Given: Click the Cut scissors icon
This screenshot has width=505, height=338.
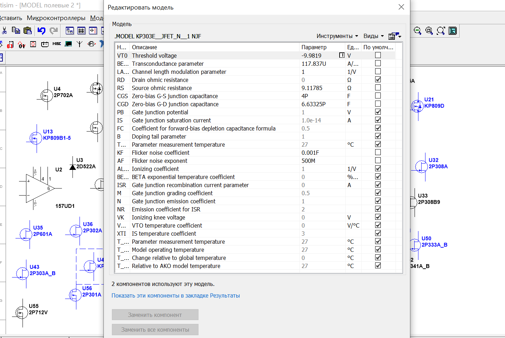Looking at the screenshot, I should coord(4,31).
